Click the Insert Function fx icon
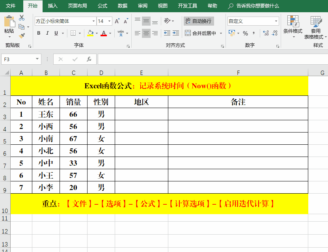Screen dimensions: 328x252 click(89, 59)
